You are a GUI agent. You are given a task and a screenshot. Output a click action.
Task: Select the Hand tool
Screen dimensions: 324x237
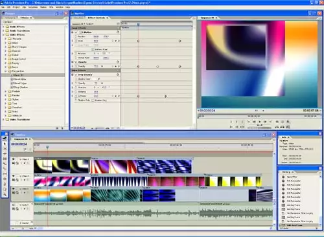point(5,189)
